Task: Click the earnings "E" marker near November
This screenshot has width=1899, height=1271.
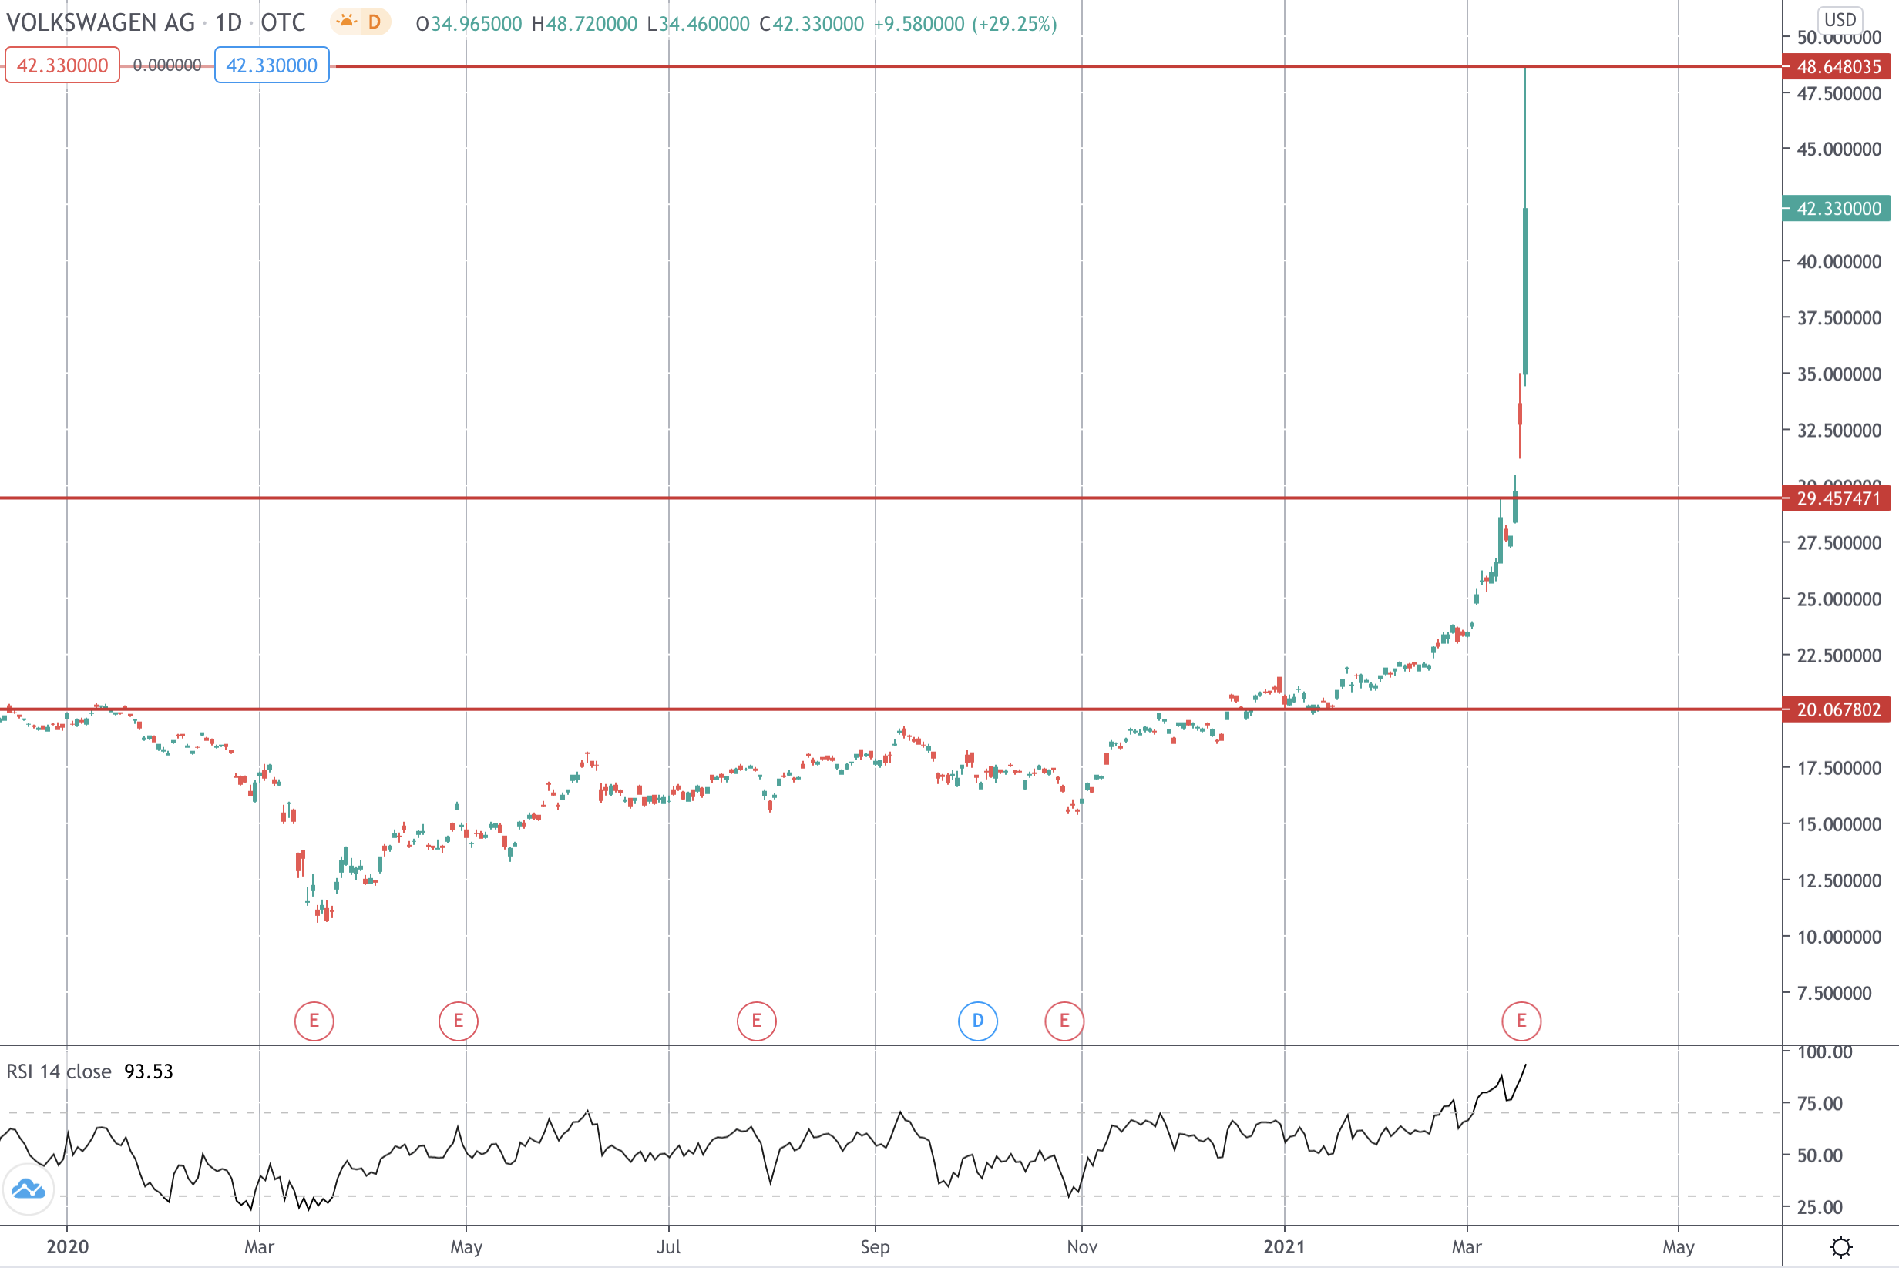Action: tap(1064, 1021)
